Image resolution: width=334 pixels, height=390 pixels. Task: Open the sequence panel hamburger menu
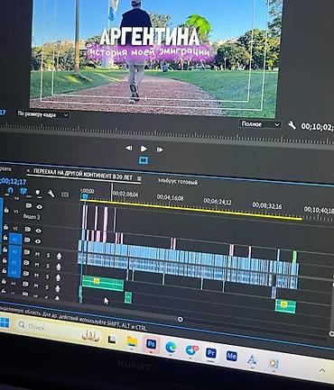(x=139, y=178)
